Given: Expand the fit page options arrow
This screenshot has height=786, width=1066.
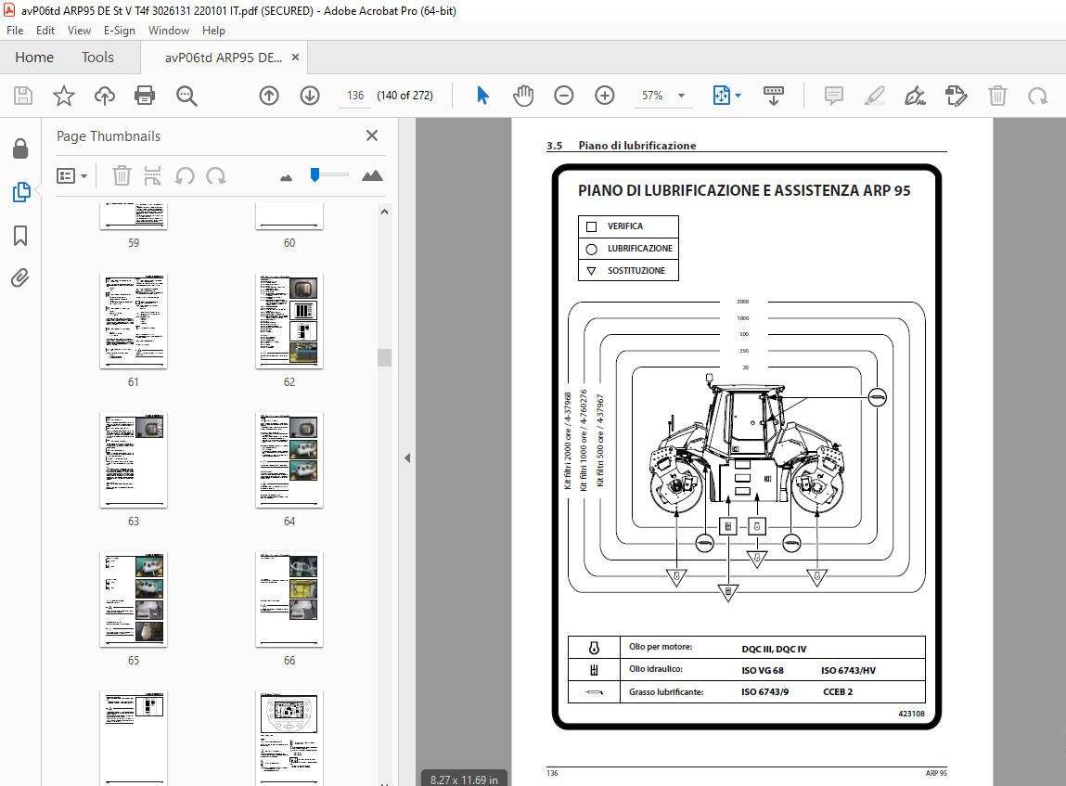Looking at the screenshot, I should 738,96.
